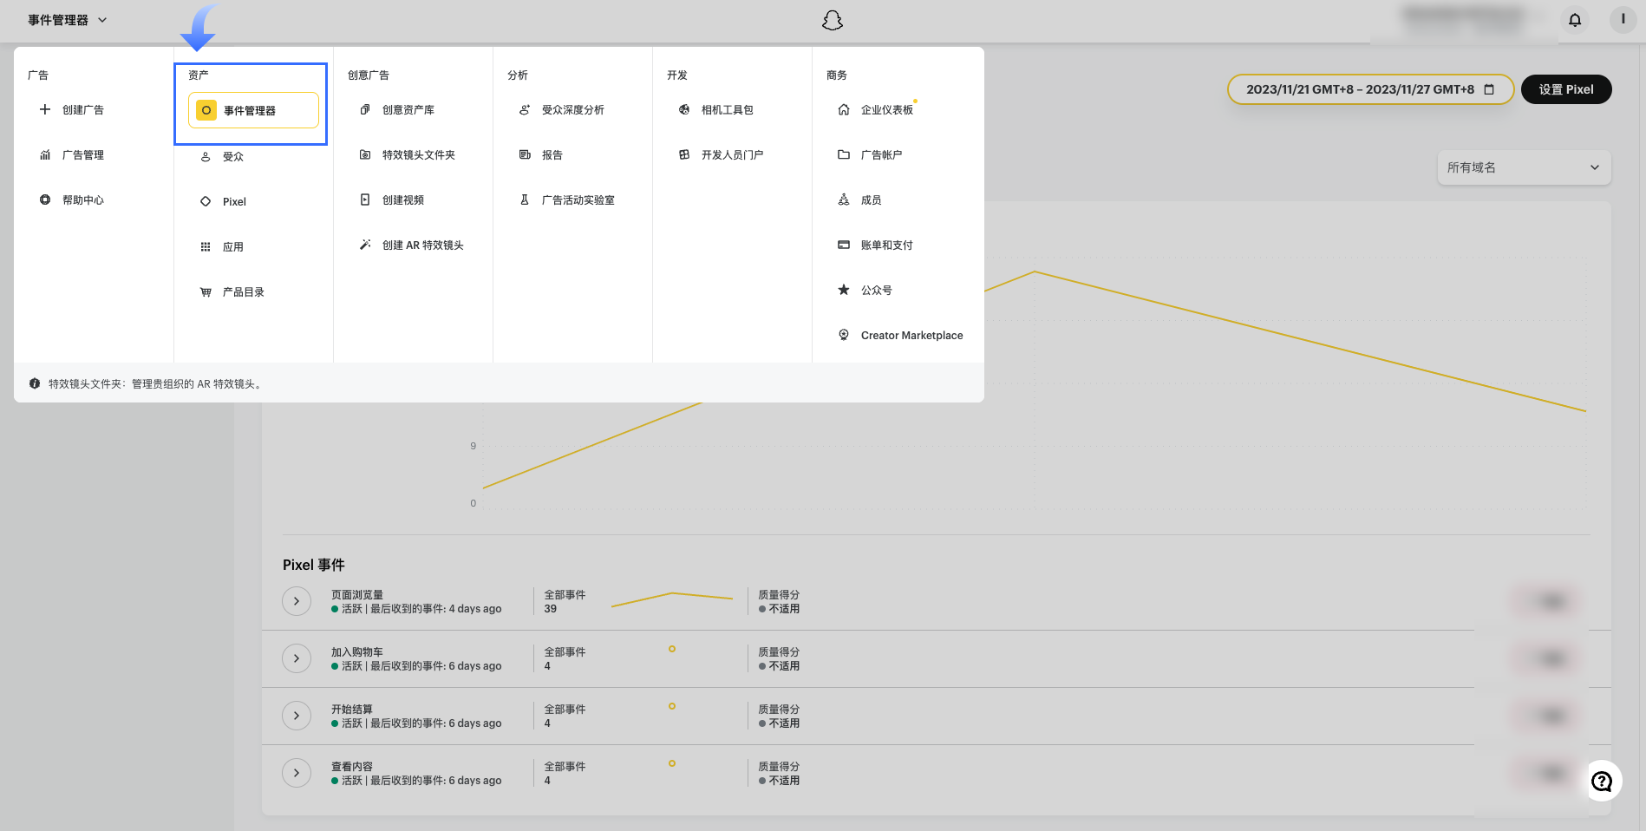Click the 受众深度分析 icon
The width and height of the screenshot is (1646, 831).
click(525, 109)
